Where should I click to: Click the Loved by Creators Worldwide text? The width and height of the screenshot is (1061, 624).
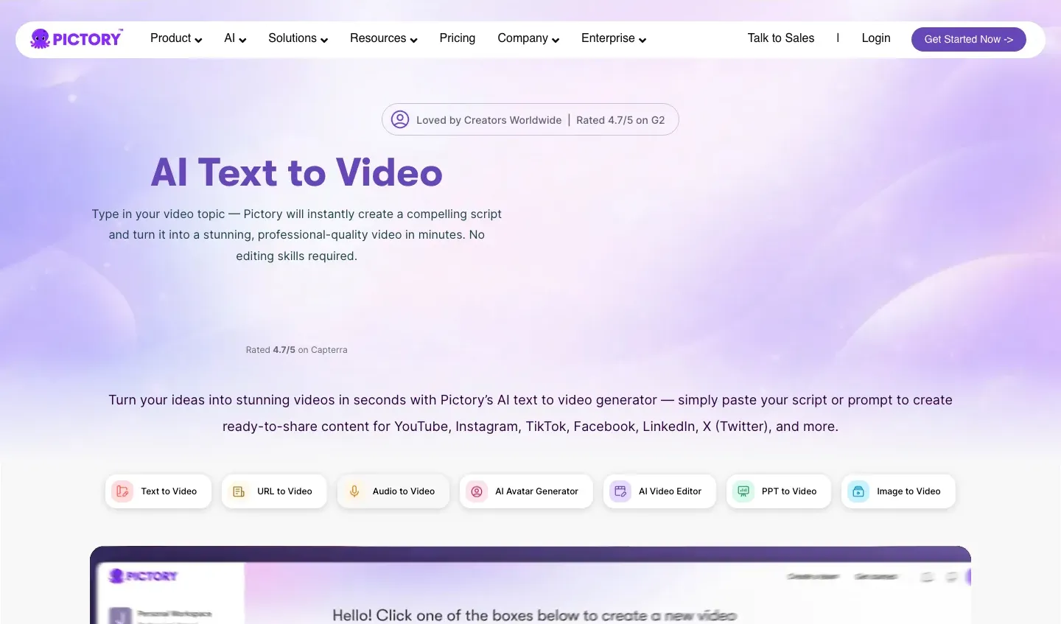(489, 120)
